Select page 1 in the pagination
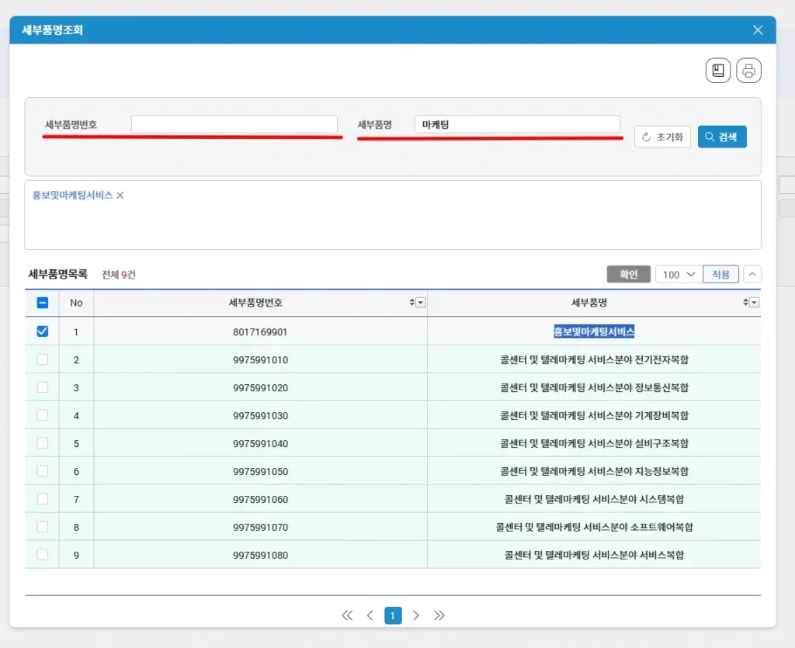 (x=393, y=615)
